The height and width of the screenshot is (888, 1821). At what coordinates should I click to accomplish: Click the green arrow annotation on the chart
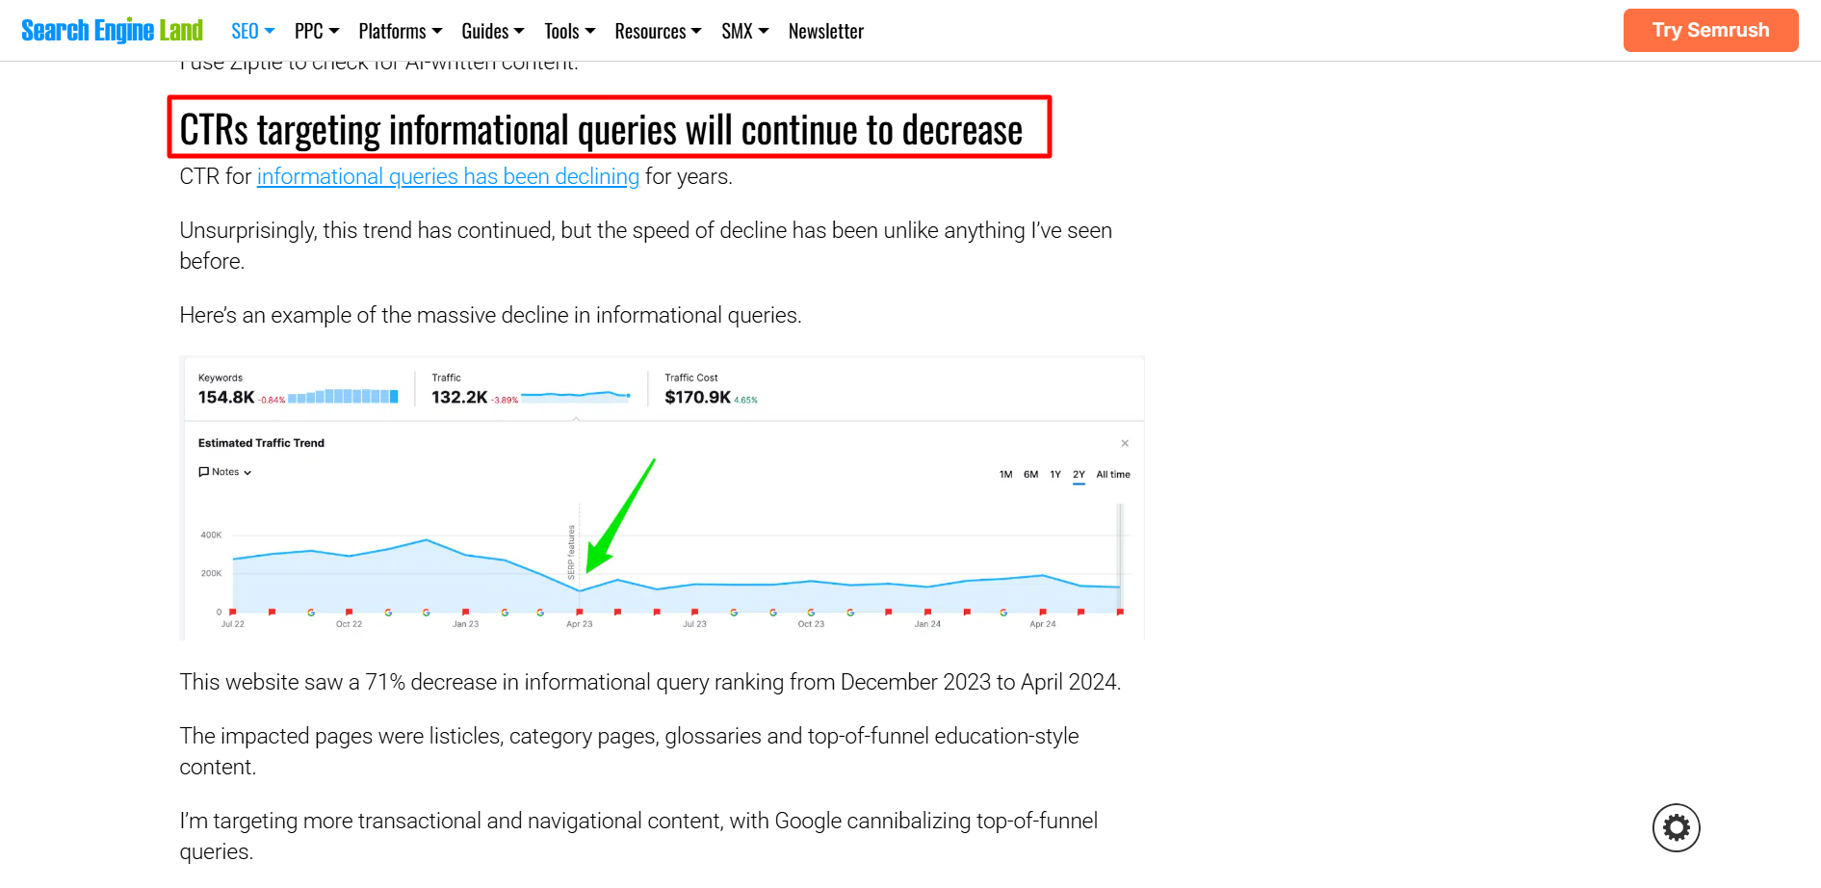coord(616,520)
